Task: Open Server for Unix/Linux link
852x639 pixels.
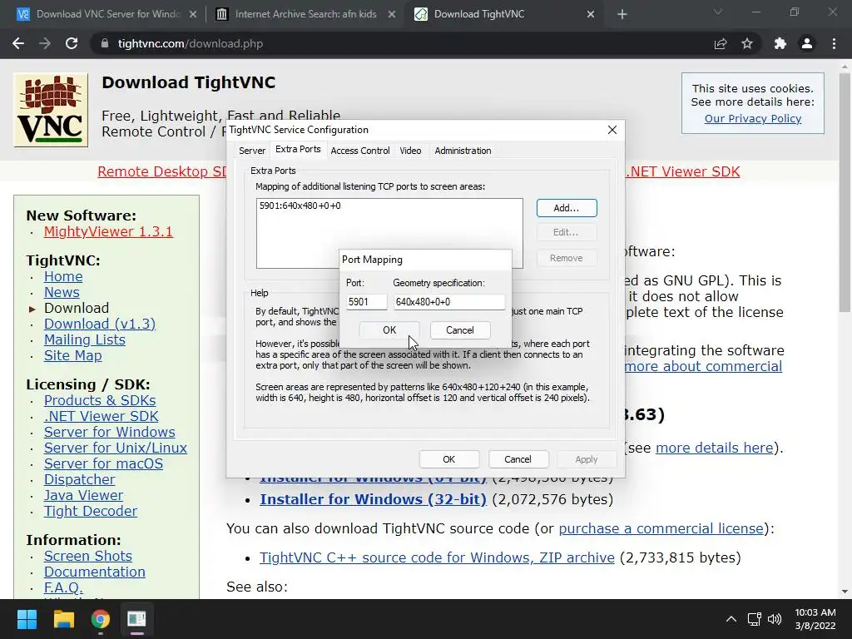Action: coord(115,448)
